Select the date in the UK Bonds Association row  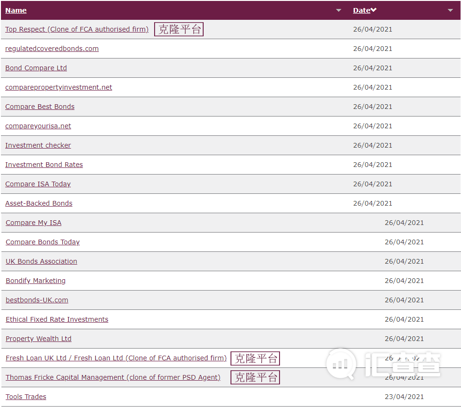[x=404, y=261]
